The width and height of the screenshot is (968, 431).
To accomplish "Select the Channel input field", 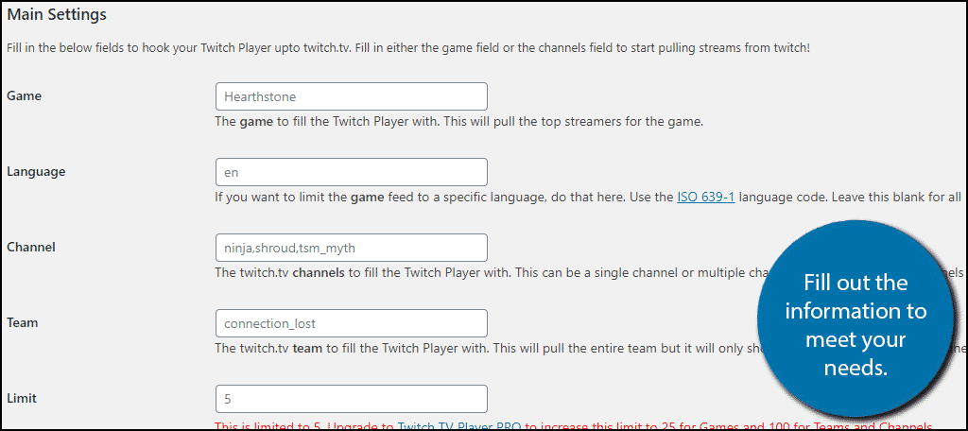I will [x=352, y=248].
